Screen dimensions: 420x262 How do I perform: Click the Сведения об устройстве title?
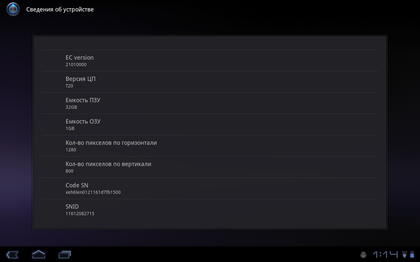[60, 9]
